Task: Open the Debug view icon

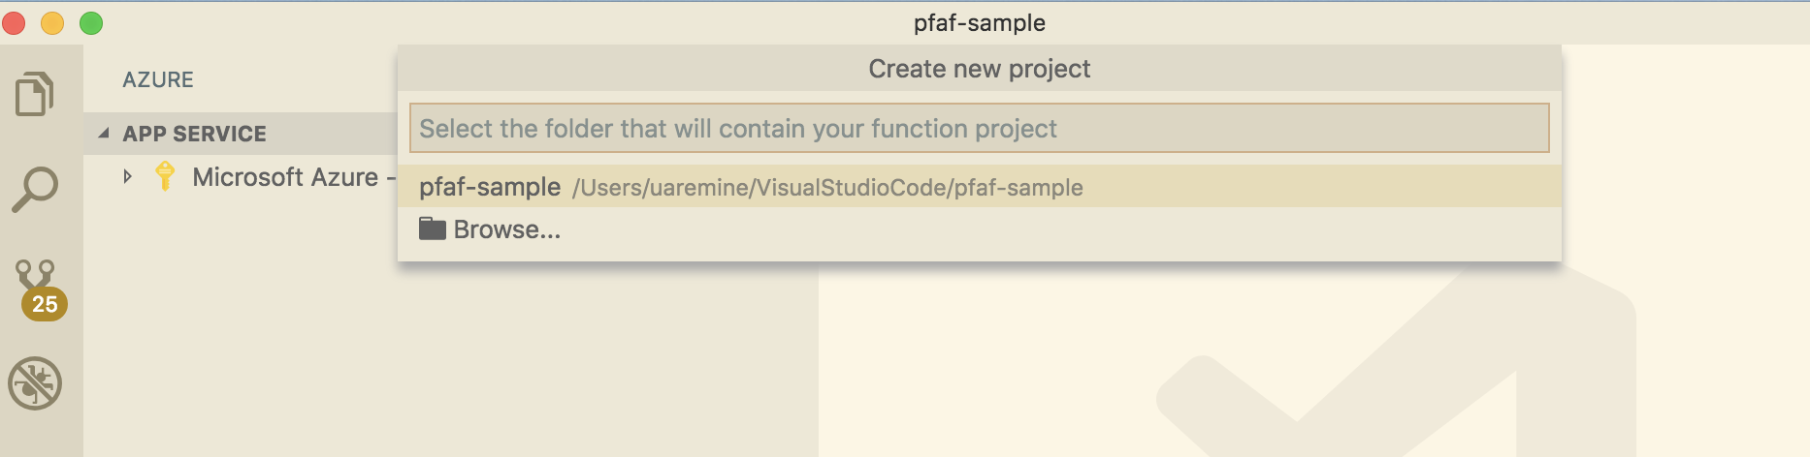Action: coord(35,383)
